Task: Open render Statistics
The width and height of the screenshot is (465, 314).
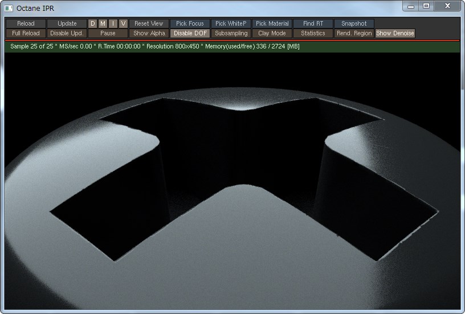Action: tap(313, 33)
